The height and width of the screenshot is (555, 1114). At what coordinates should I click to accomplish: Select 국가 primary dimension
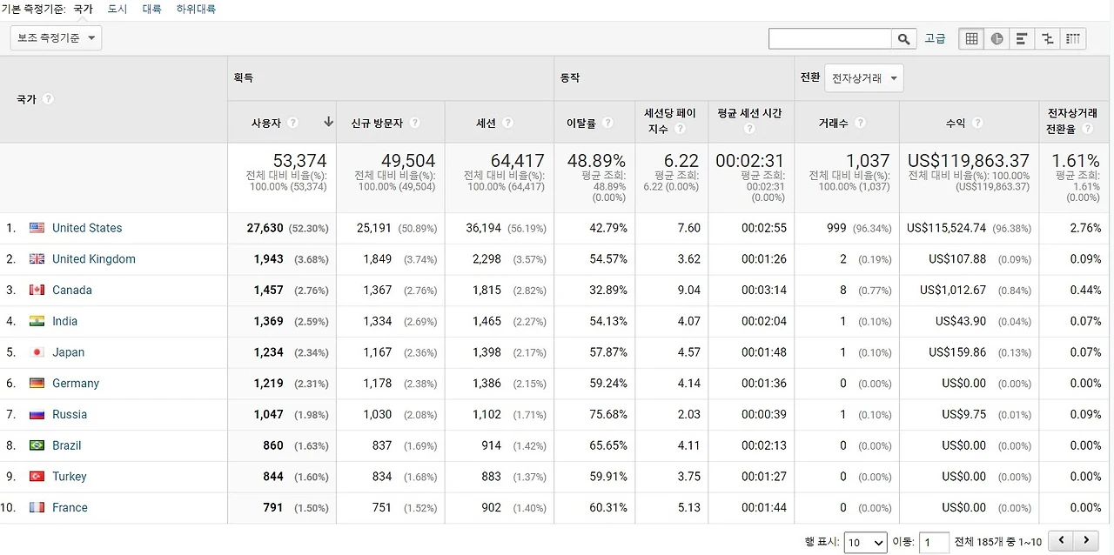(x=83, y=9)
